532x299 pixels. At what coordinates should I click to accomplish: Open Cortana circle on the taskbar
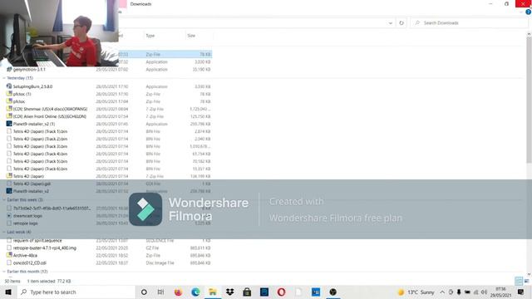(x=144, y=292)
